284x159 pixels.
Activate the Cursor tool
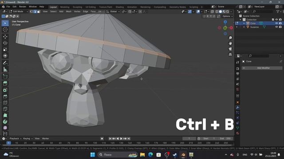coord(5,30)
